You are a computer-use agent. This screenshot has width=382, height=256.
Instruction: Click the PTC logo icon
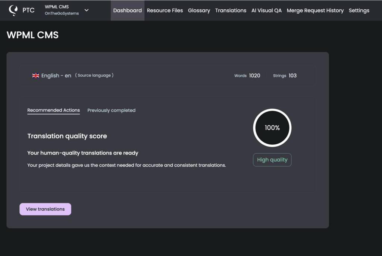point(13,10)
